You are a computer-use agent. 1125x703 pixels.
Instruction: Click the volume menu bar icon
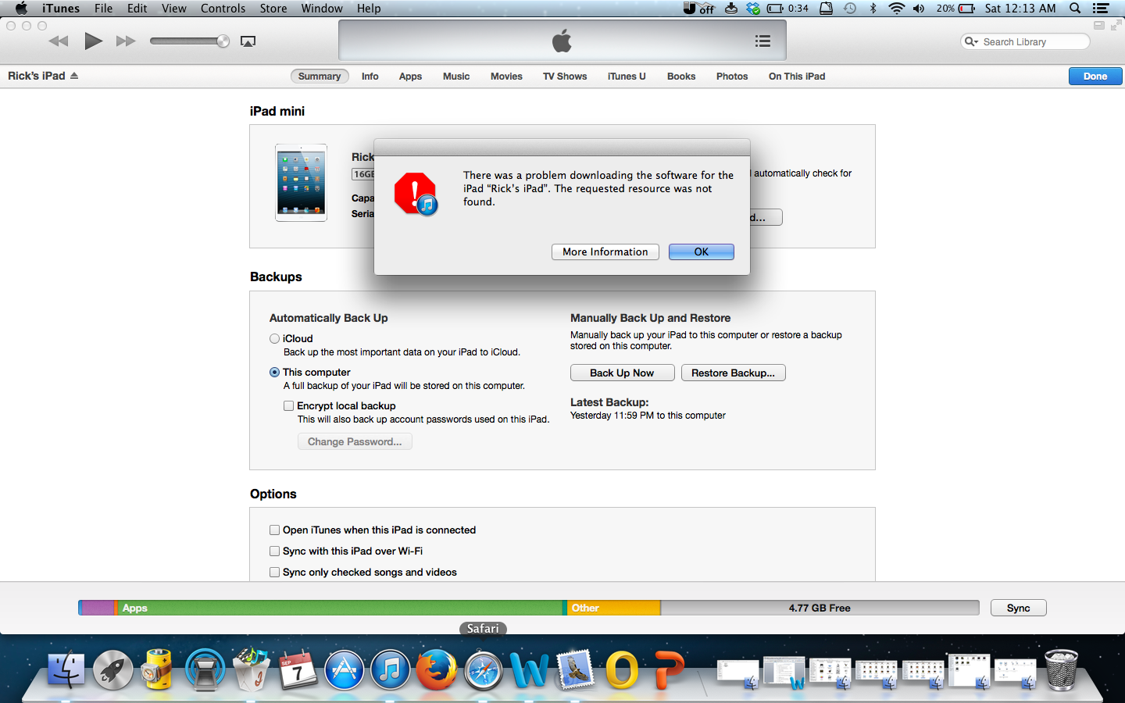coord(920,9)
